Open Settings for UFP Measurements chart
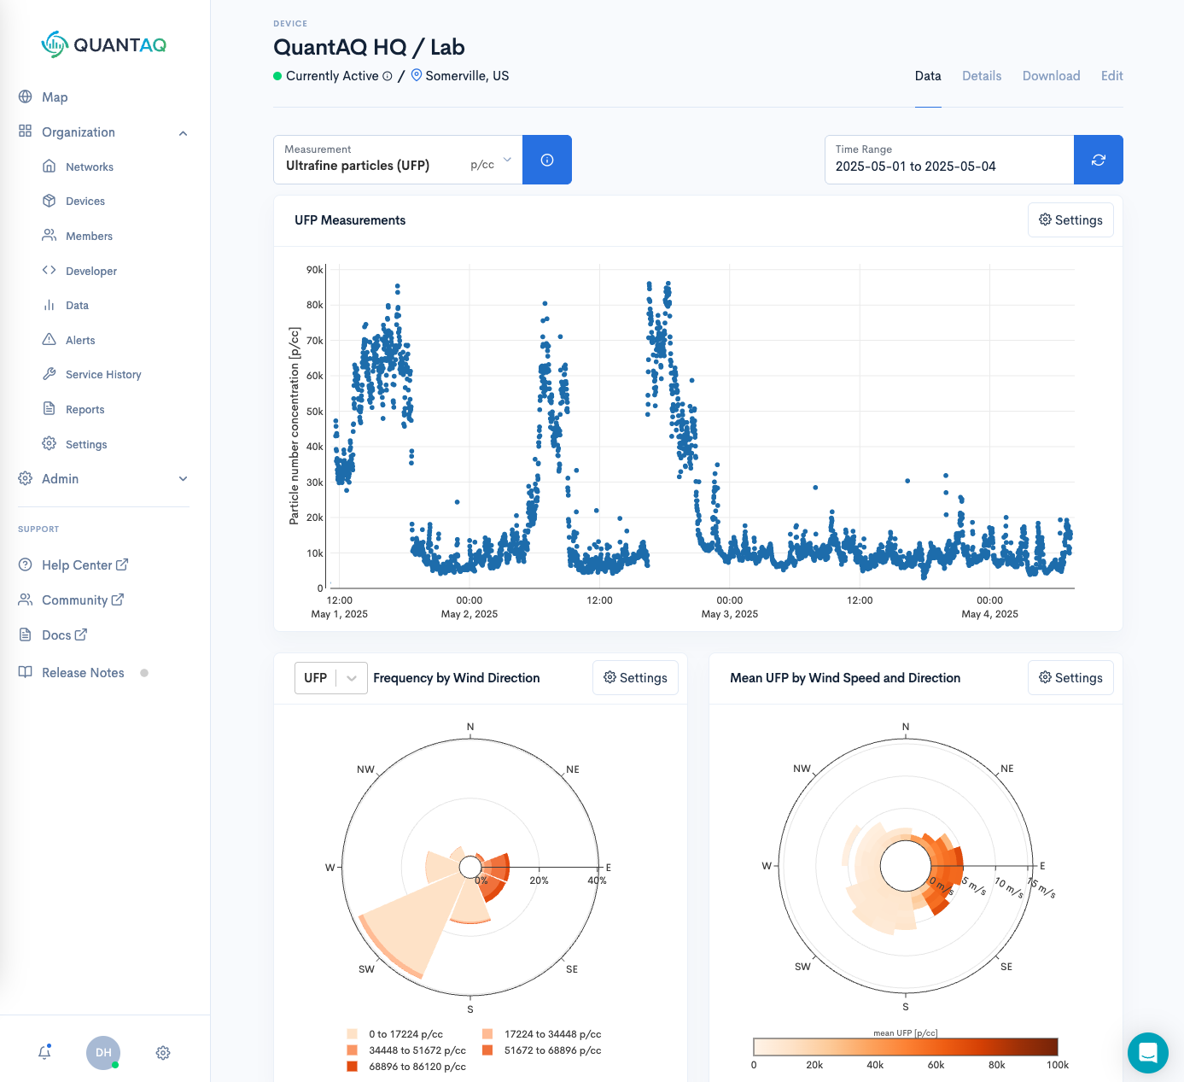 (x=1070, y=220)
